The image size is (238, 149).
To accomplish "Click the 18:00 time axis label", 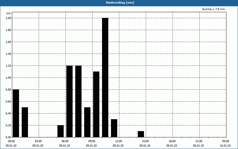I will pos(172,141).
